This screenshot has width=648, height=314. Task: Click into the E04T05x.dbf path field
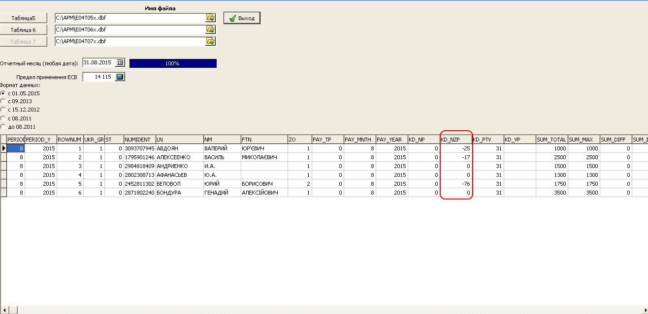130,18
